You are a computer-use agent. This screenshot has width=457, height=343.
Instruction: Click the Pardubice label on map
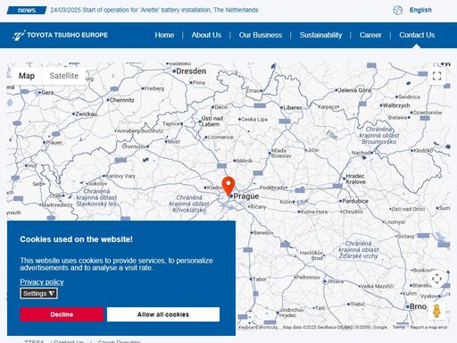(355, 201)
